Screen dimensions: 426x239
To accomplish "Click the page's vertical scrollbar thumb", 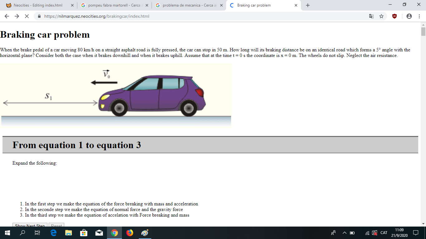I will 423,31.
